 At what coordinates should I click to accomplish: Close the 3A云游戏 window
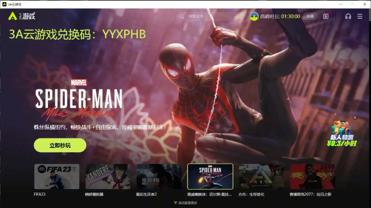pyautogui.click(x=364, y=4)
